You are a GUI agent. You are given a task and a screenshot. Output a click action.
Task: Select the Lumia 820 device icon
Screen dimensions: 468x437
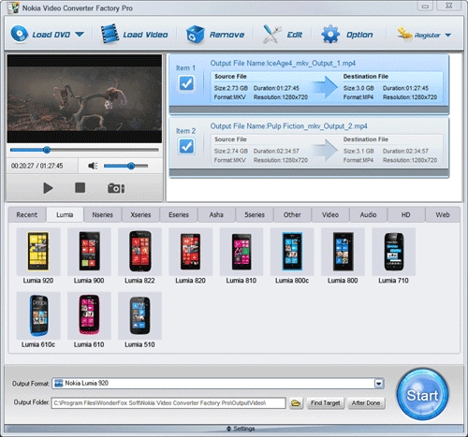(x=191, y=252)
